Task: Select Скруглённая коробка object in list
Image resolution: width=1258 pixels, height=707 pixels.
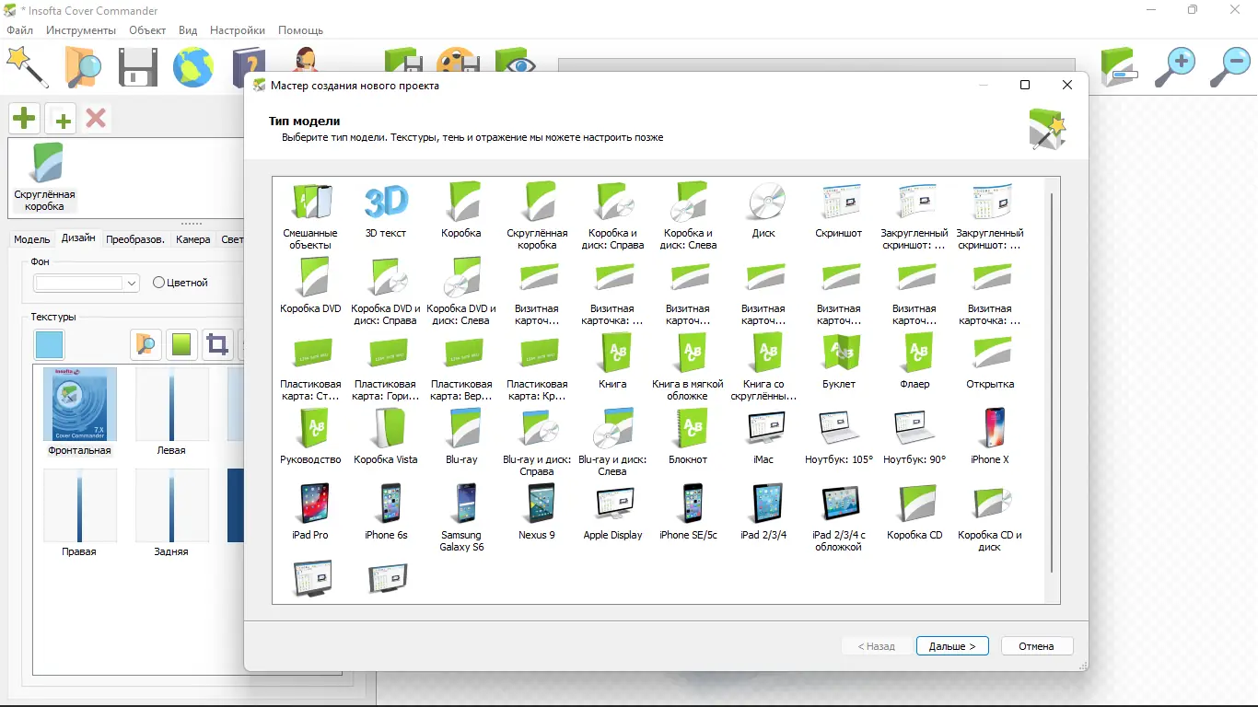Action: (45, 177)
